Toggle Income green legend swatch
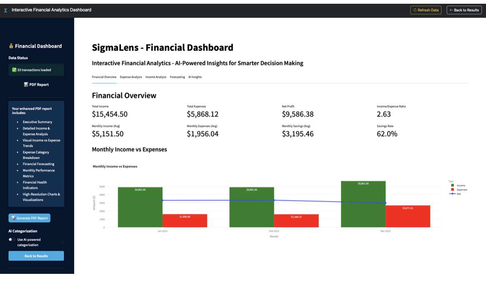The image size is (486, 283). point(453,185)
